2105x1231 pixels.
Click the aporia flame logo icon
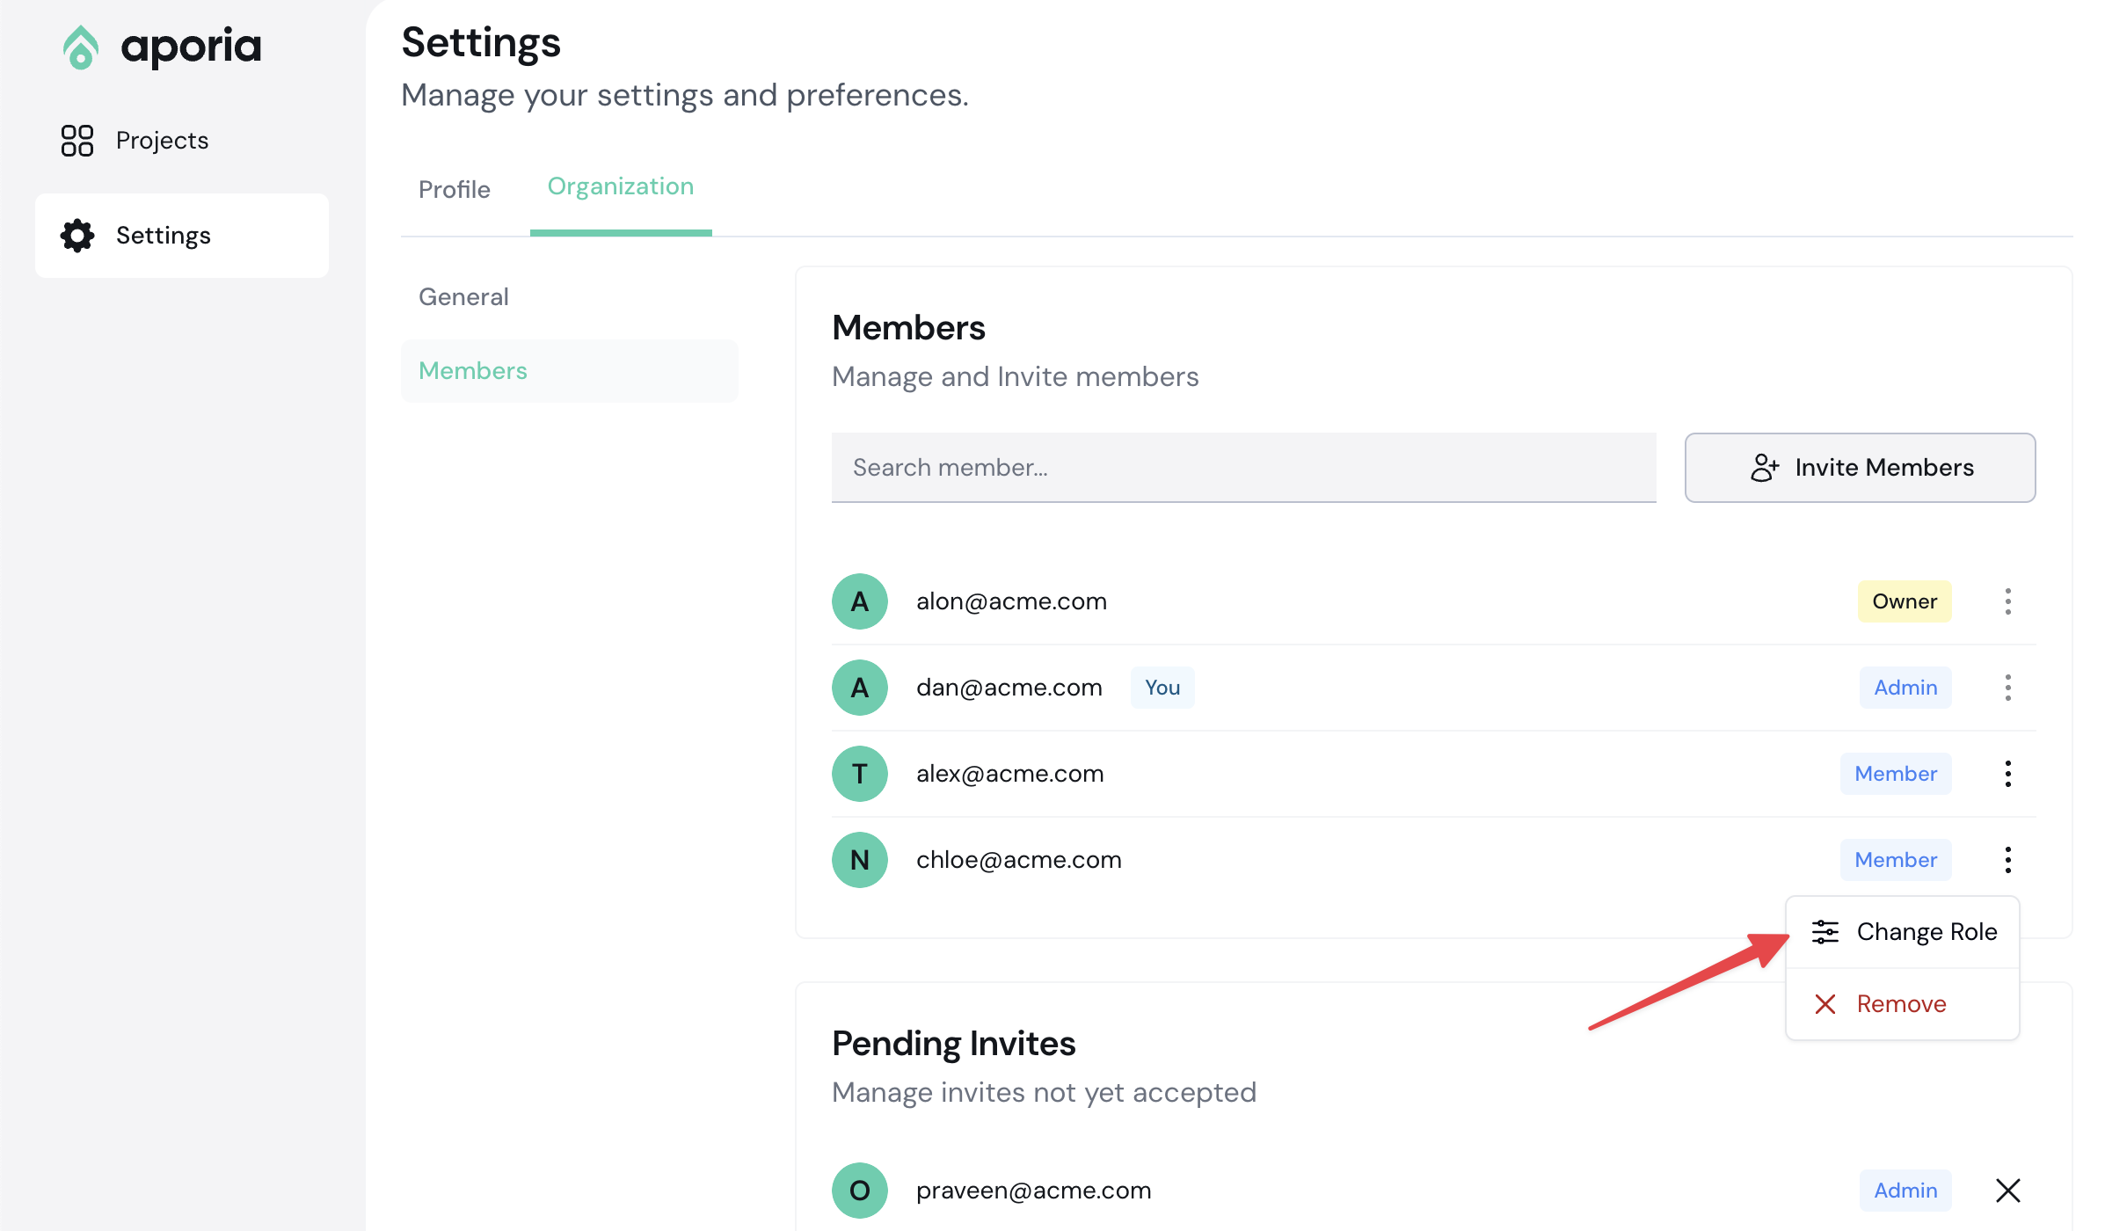80,47
